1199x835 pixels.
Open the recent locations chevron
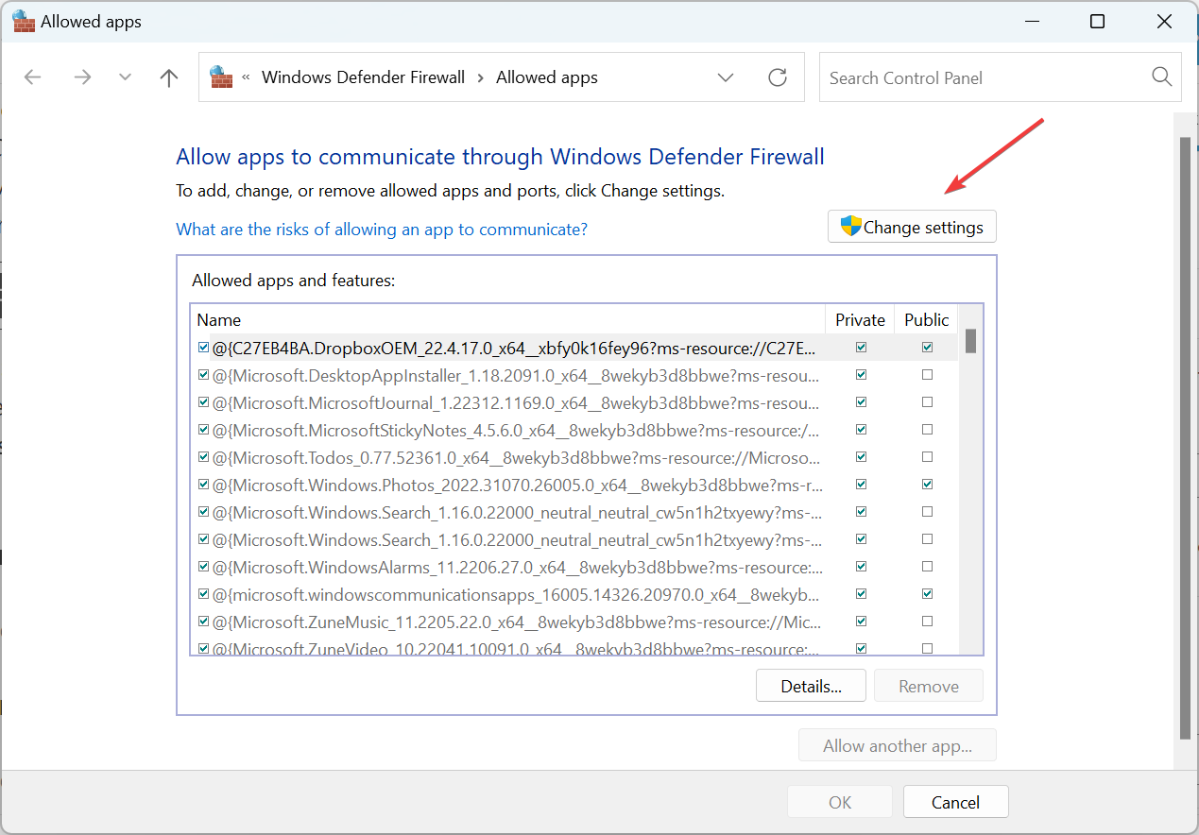(x=126, y=77)
